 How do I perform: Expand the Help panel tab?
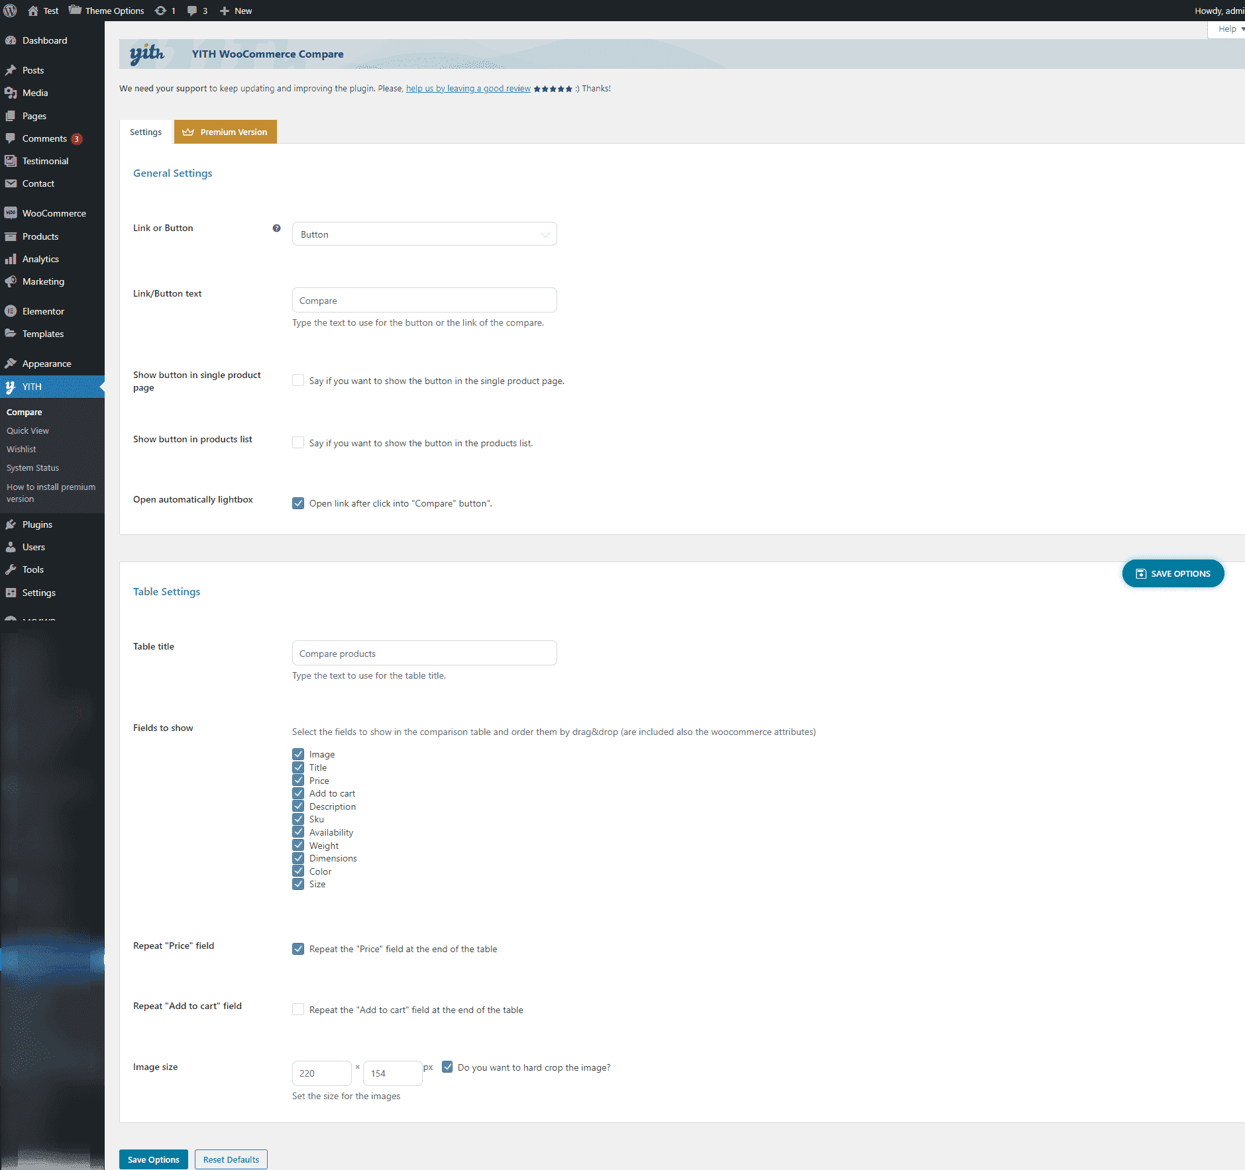coord(1228,29)
